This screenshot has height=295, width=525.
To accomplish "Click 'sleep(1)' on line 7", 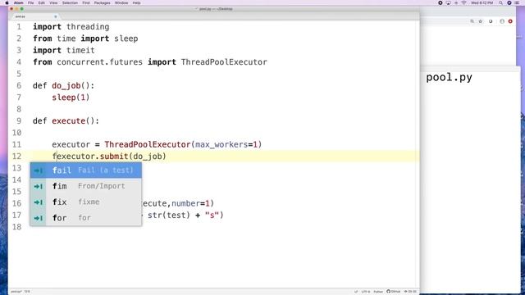I will 71,98.
